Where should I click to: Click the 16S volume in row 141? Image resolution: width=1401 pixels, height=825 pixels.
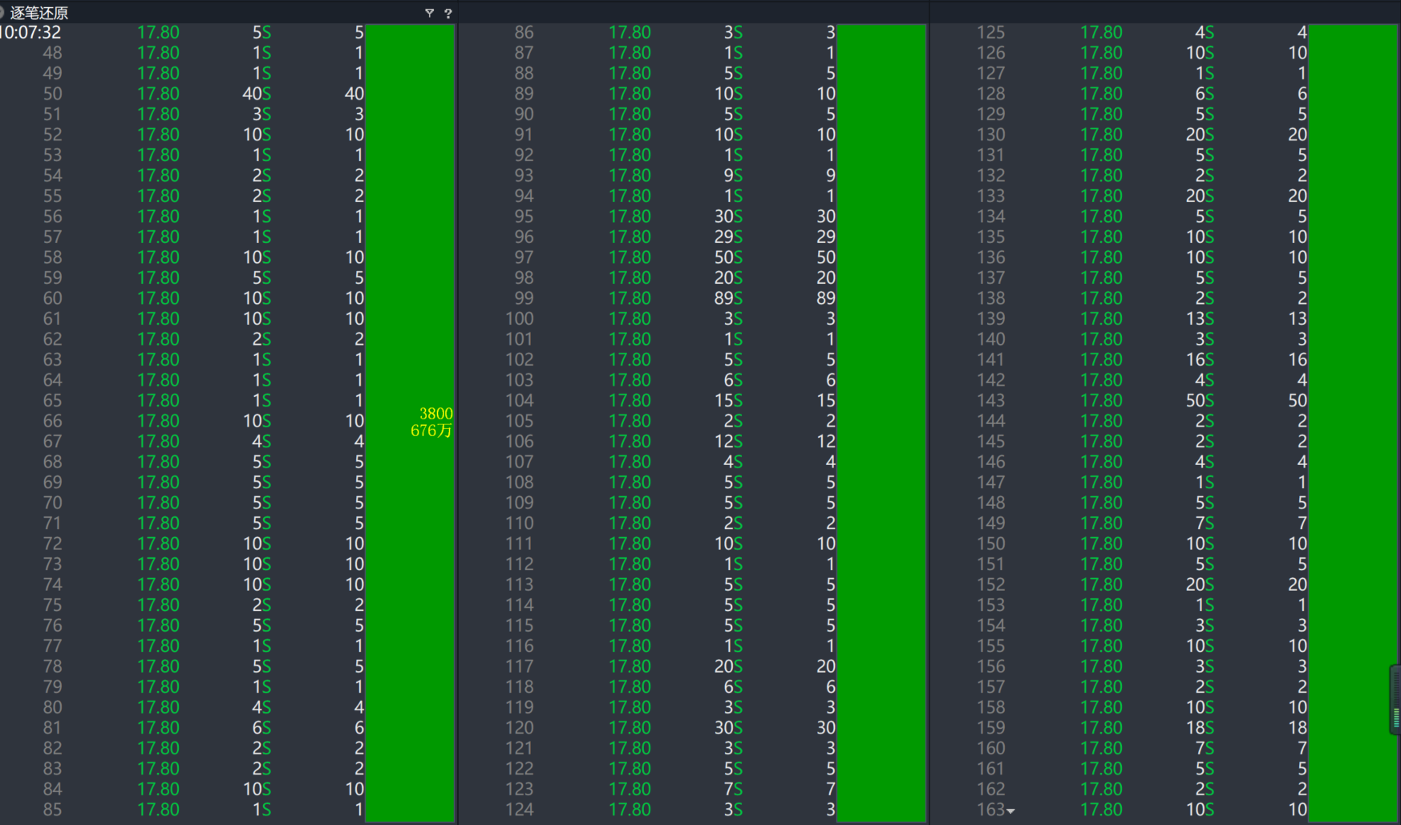(1200, 359)
